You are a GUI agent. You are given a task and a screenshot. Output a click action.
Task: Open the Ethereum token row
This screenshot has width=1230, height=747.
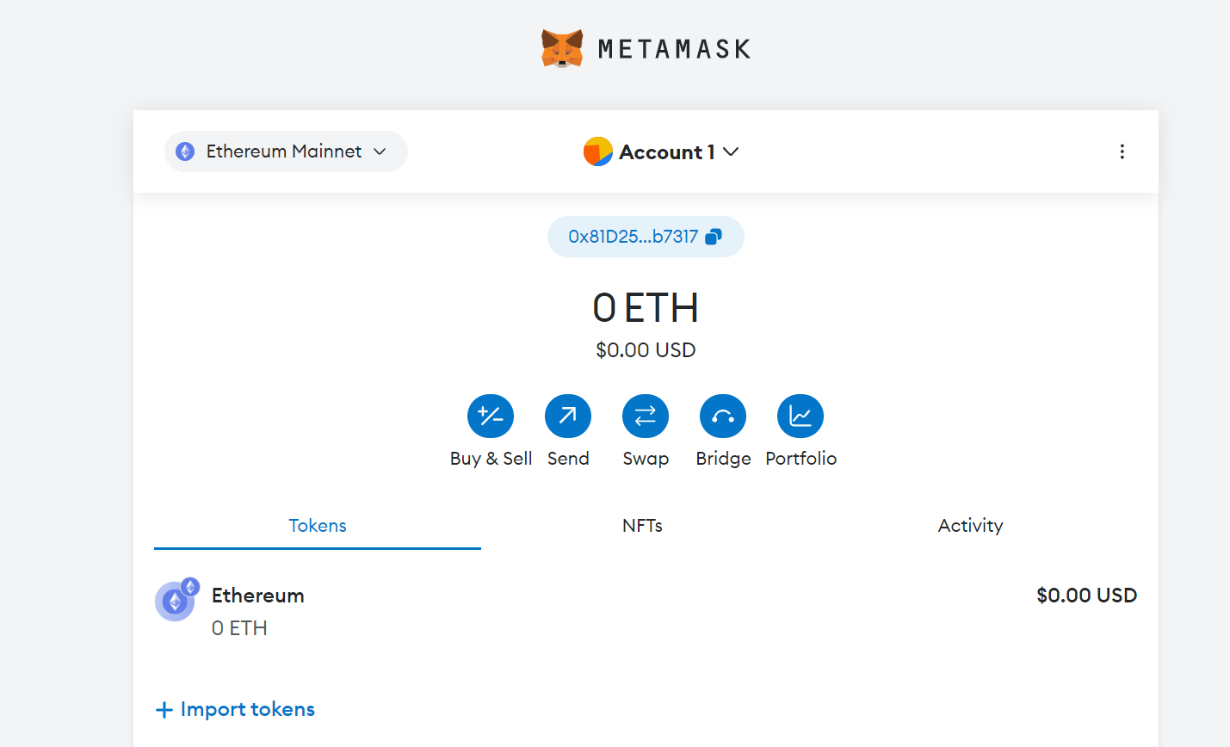pos(646,611)
